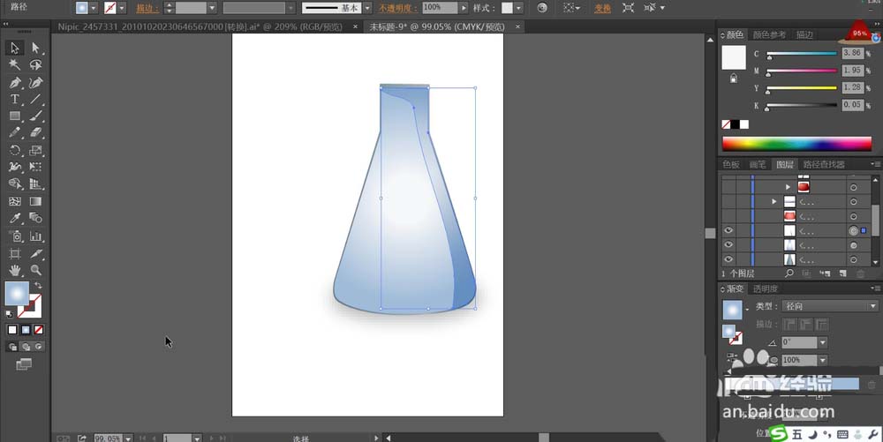Select the Rotate tool
This screenshot has height=442, width=883.
pos(15,150)
